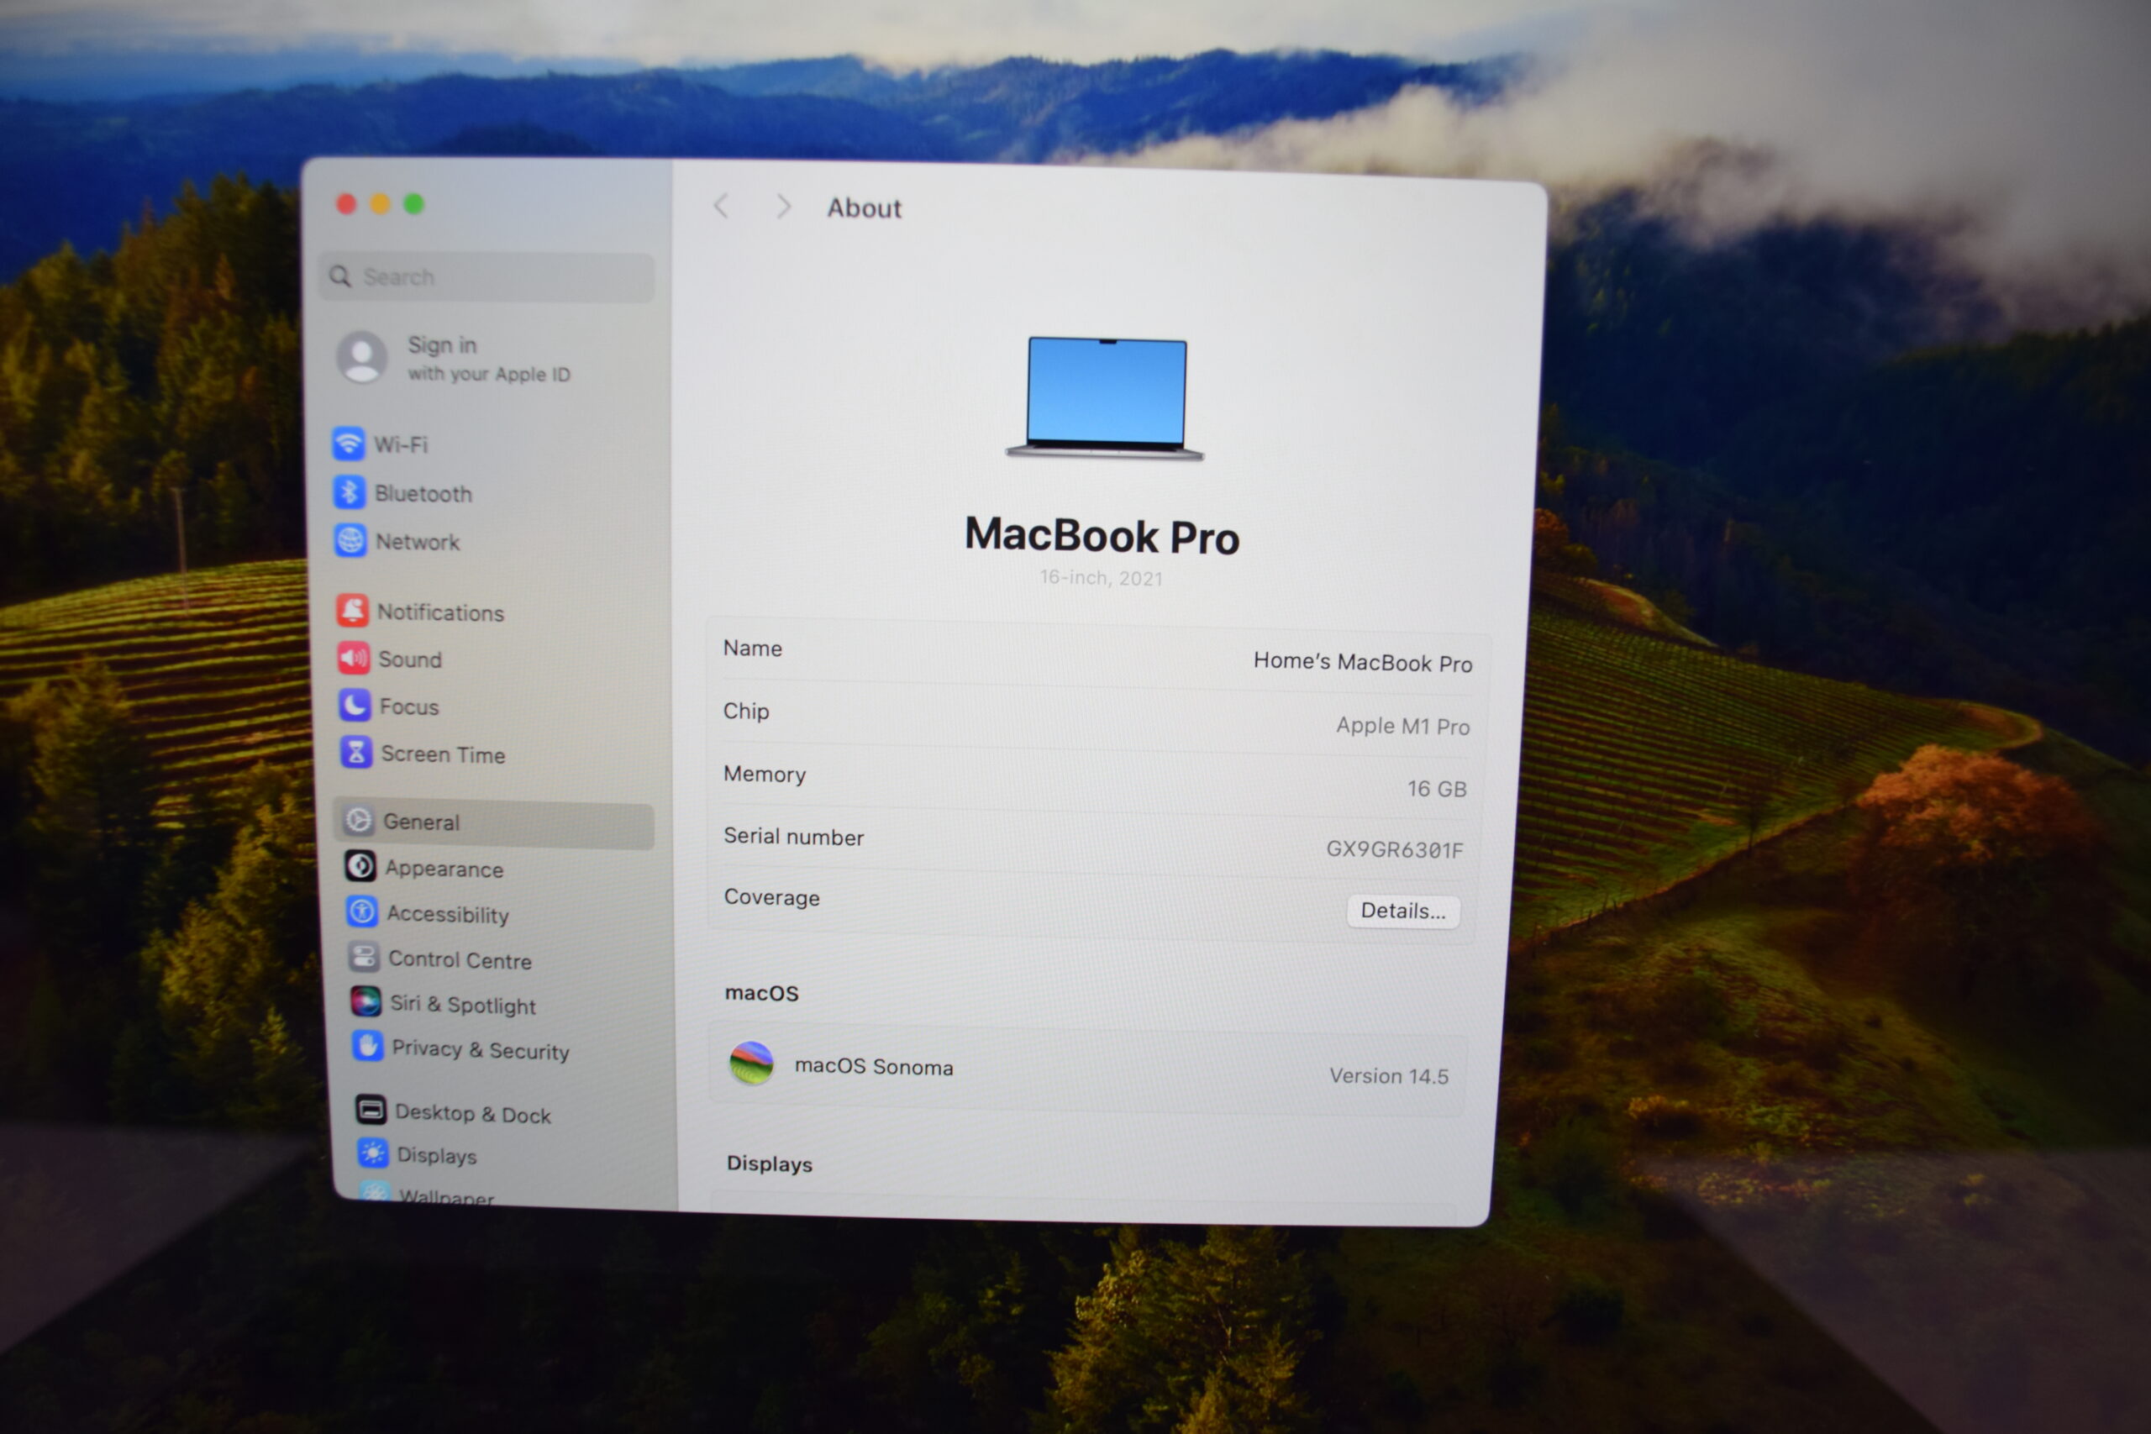Click the Version 14.5 text
This screenshot has width=2151, height=1434.
(1389, 1076)
